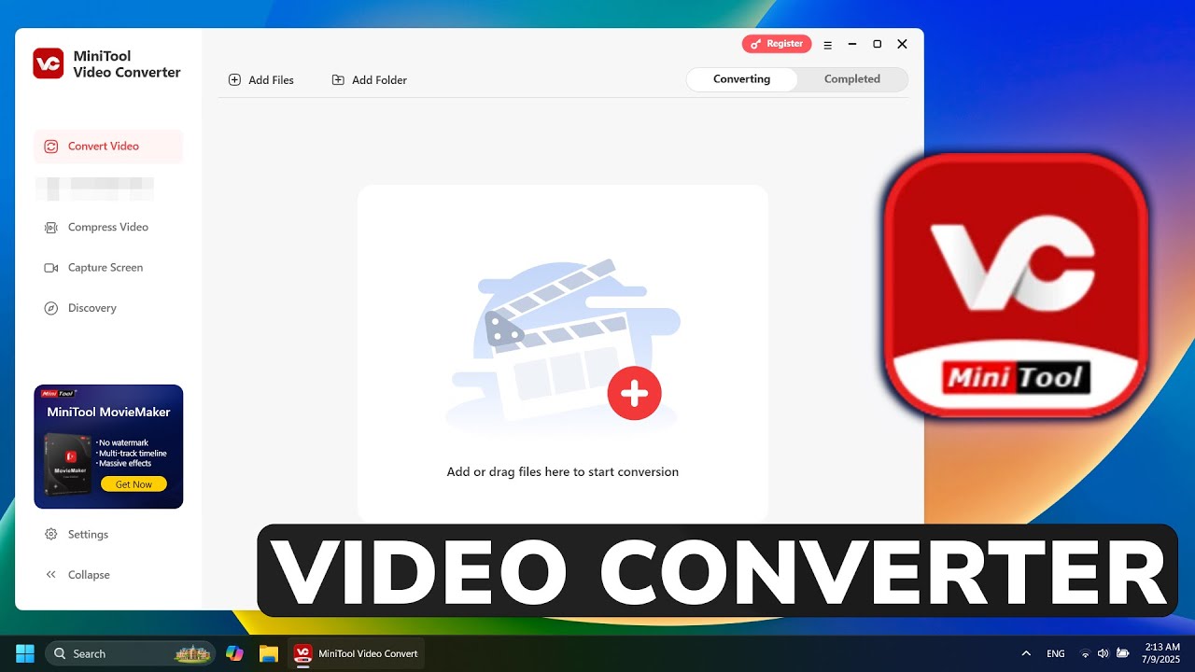Click the Capture Screen camera icon

51,268
